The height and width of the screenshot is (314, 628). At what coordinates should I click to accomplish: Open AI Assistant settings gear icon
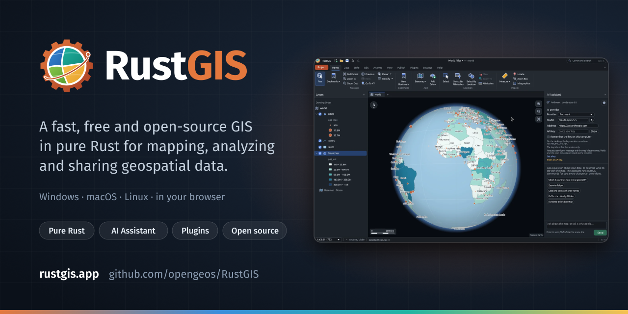pos(604,103)
